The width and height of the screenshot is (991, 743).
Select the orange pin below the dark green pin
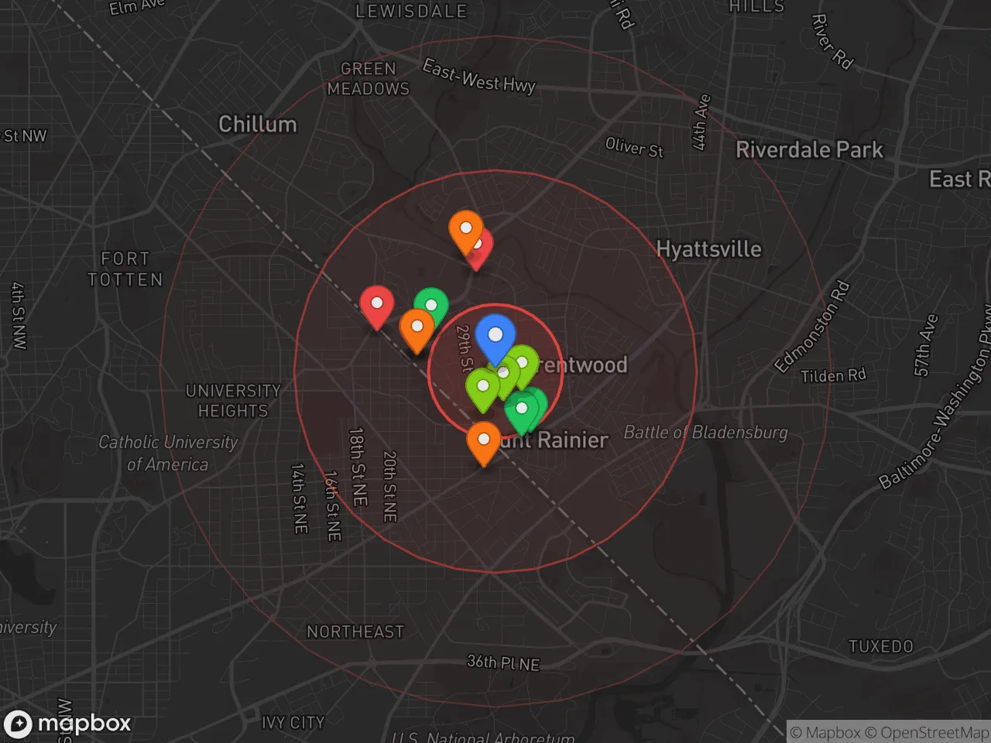[417, 327]
